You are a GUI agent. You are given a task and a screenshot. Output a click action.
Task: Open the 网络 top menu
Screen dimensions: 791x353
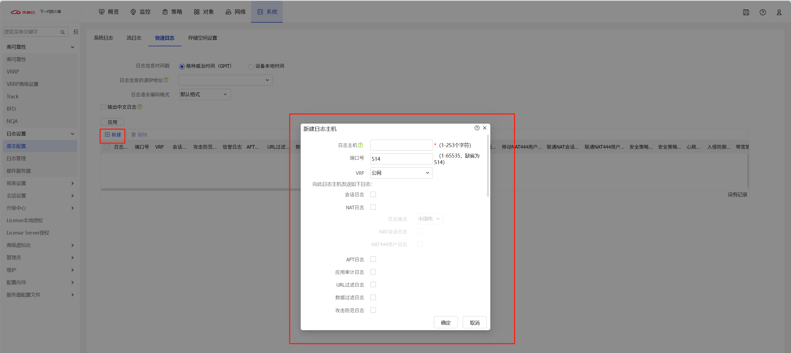(x=236, y=12)
